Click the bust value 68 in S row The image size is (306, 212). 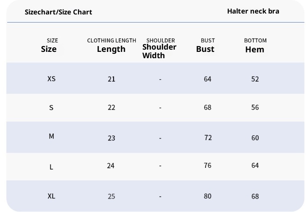[207, 107]
